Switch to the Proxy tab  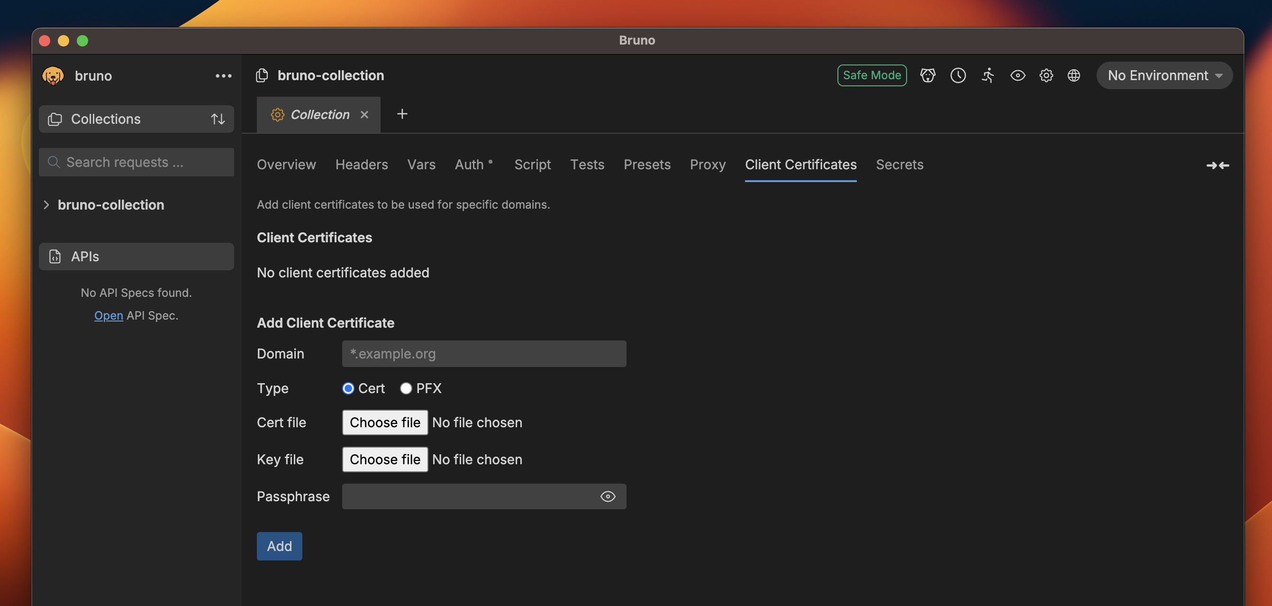(708, 165)
